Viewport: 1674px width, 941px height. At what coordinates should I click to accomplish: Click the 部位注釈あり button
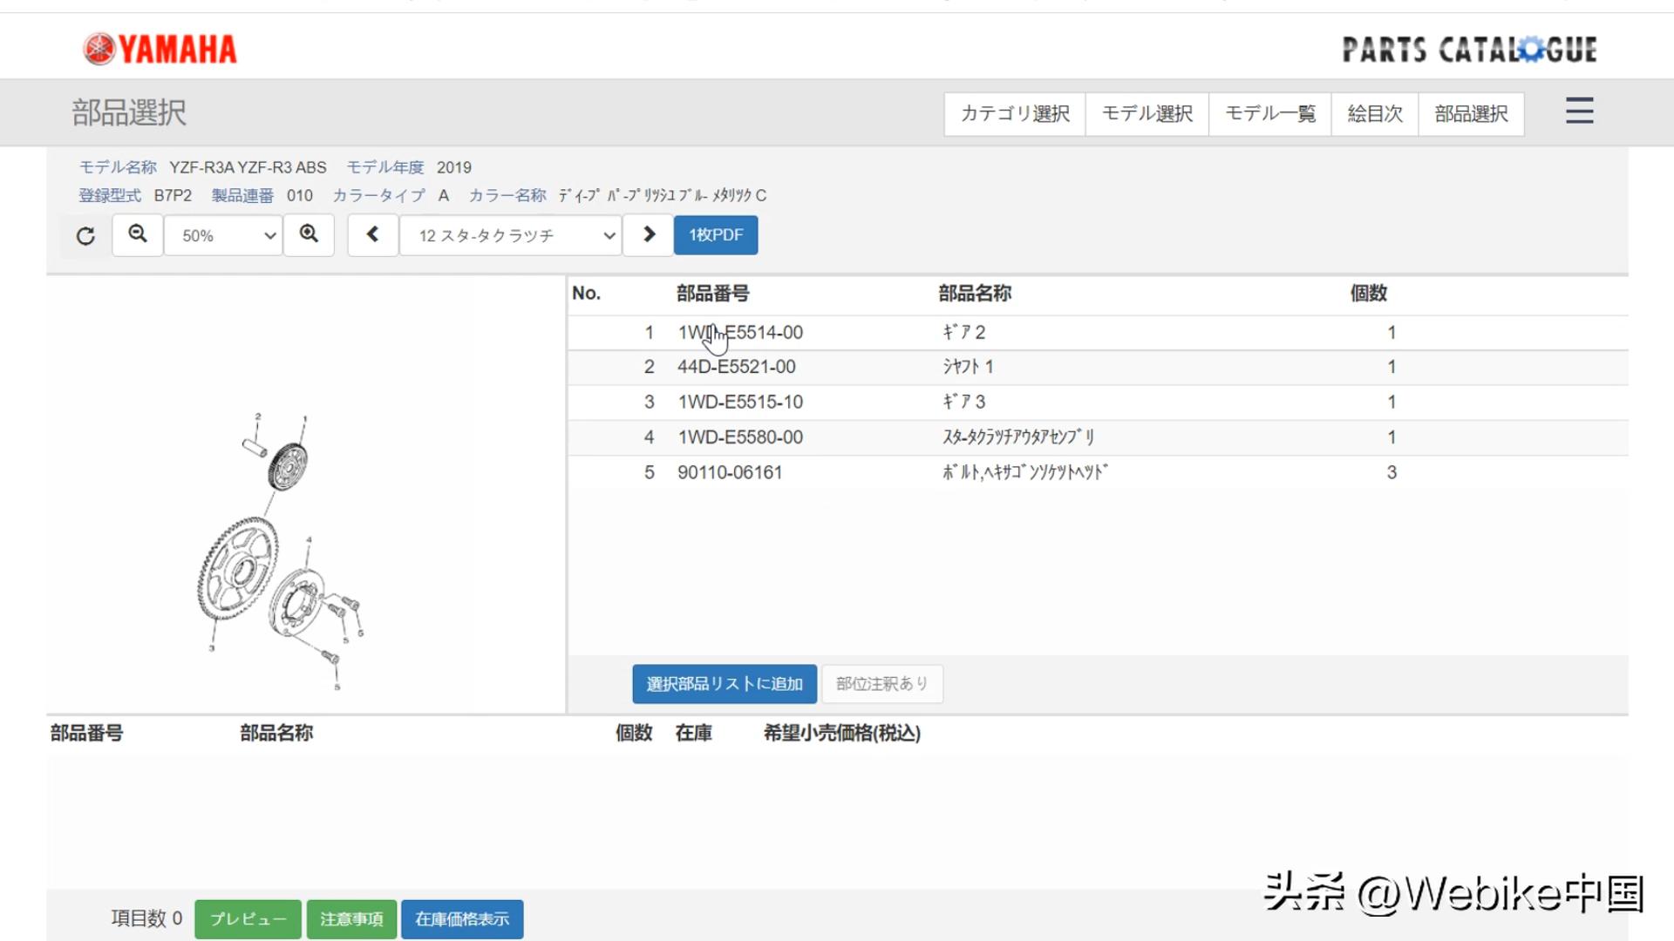click(x=883, y=684)
